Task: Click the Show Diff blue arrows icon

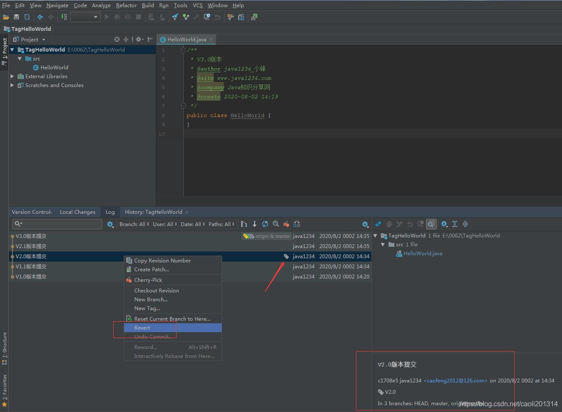Action: click(378, 224)
